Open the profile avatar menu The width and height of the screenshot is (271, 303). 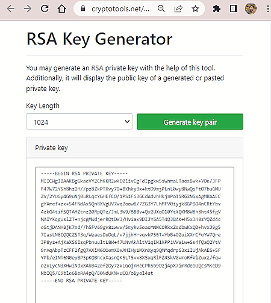coord(251,8)
